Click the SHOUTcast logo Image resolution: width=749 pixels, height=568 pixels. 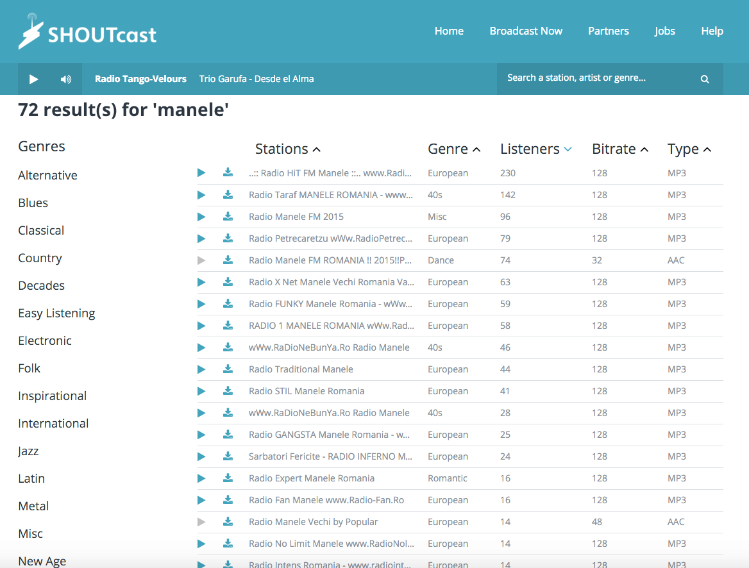[87, 32]
